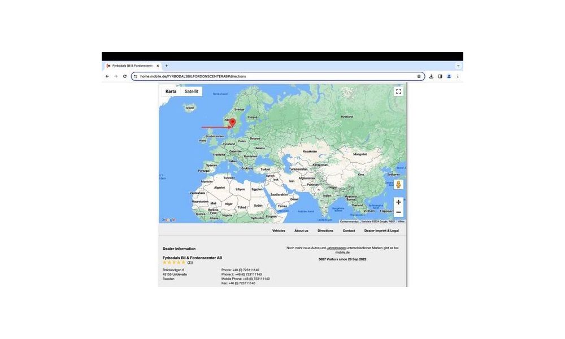Zoom in on the map
The width and height of the screenshot is (565, 339).
tap(398, 202)
